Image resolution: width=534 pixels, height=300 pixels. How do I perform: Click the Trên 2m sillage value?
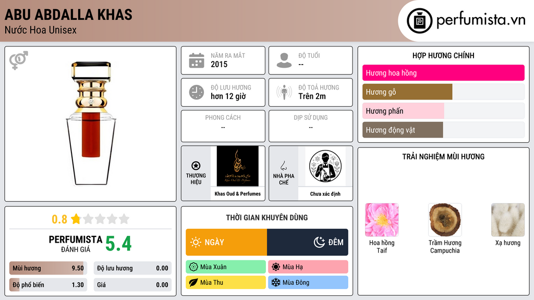pyautogui.click(x=312, y=96)
